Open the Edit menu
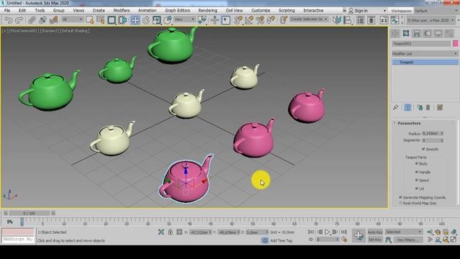Viewport: 460px width, 259px height. 22,11
